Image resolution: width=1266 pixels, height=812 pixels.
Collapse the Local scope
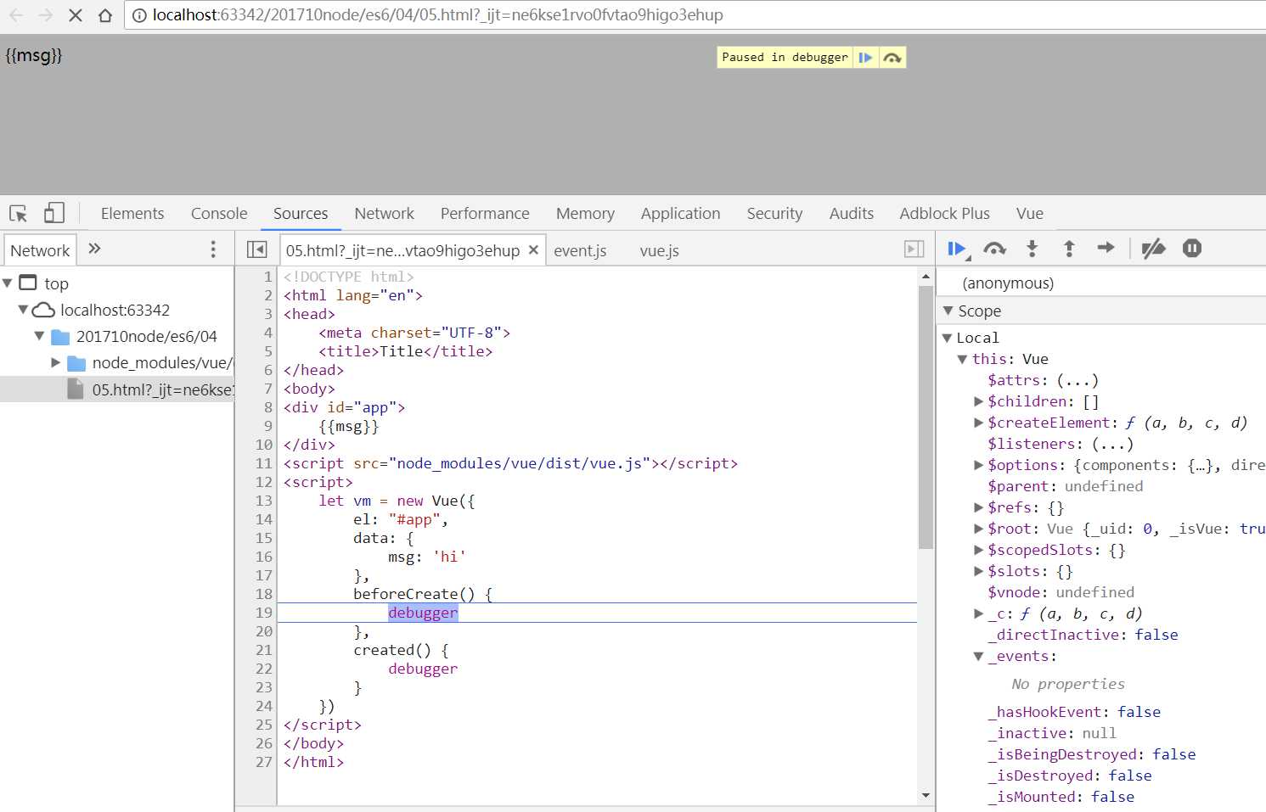pyautogui.click(x=947, y=338)
